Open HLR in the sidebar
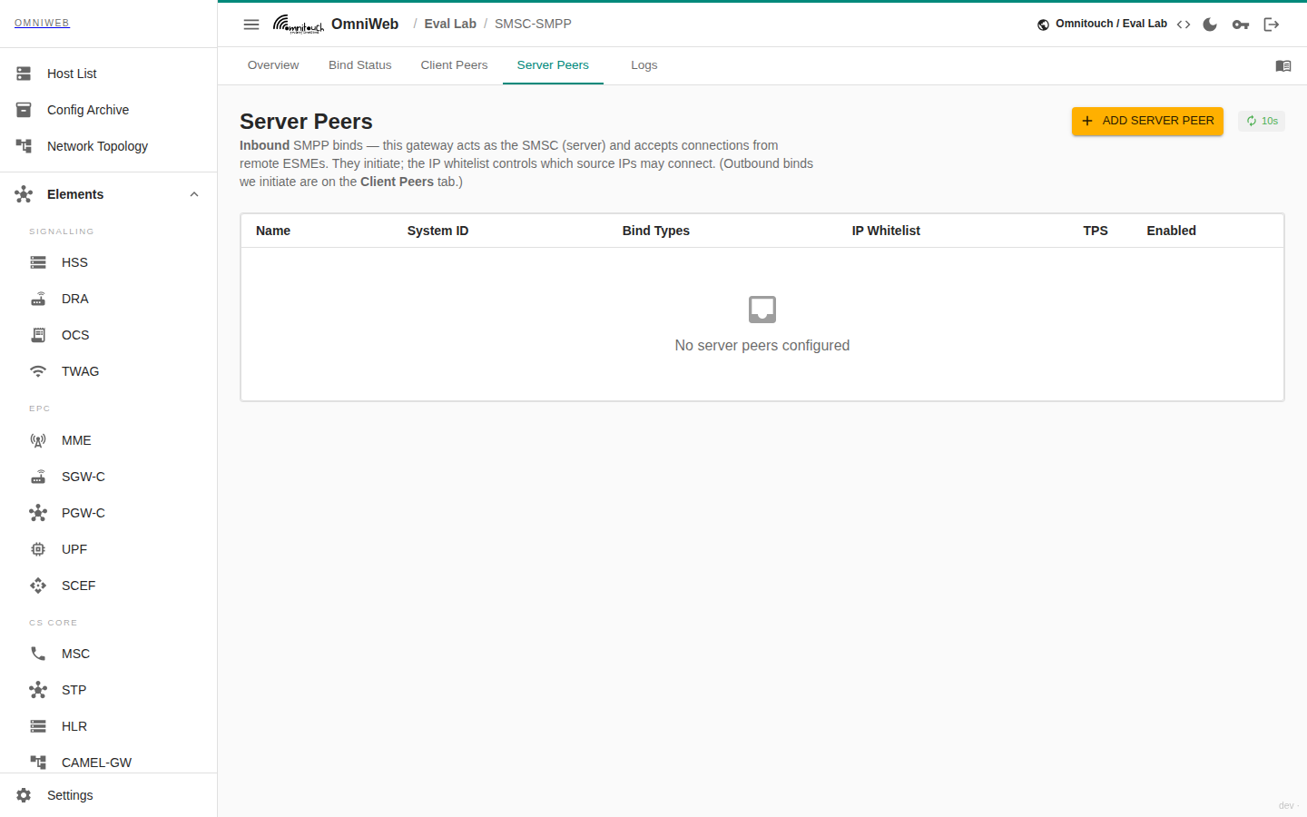Image resolution: width=1307 pixels, height=817 pixels. [x=109, y=726]
